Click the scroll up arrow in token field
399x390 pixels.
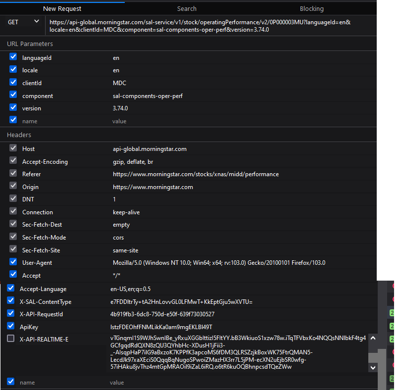pos(373,338)
